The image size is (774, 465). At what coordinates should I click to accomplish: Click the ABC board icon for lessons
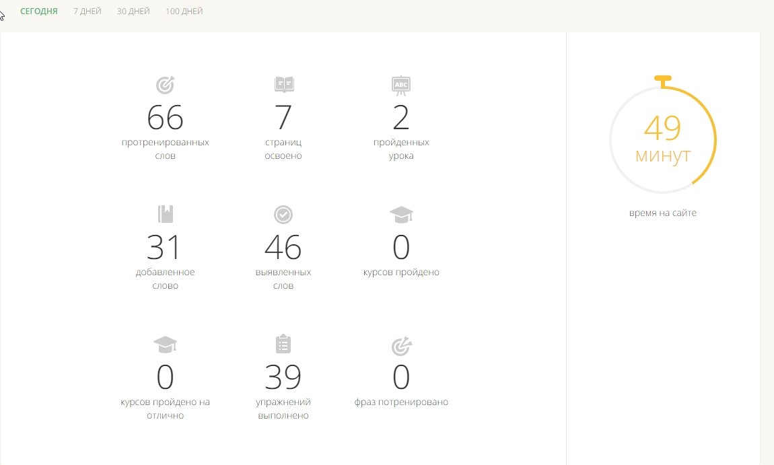[x=401, y=85]
